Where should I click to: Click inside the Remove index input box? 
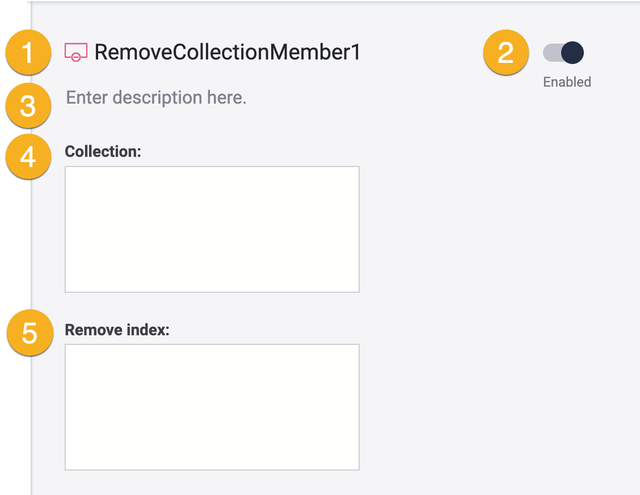tap(212, 407)
